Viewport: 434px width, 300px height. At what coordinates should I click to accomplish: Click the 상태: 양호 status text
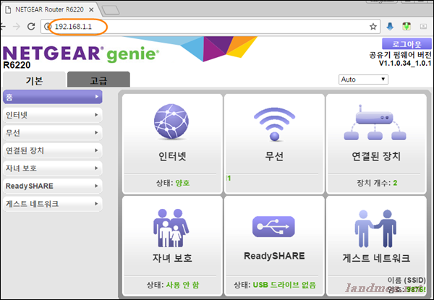click(173, 183)
